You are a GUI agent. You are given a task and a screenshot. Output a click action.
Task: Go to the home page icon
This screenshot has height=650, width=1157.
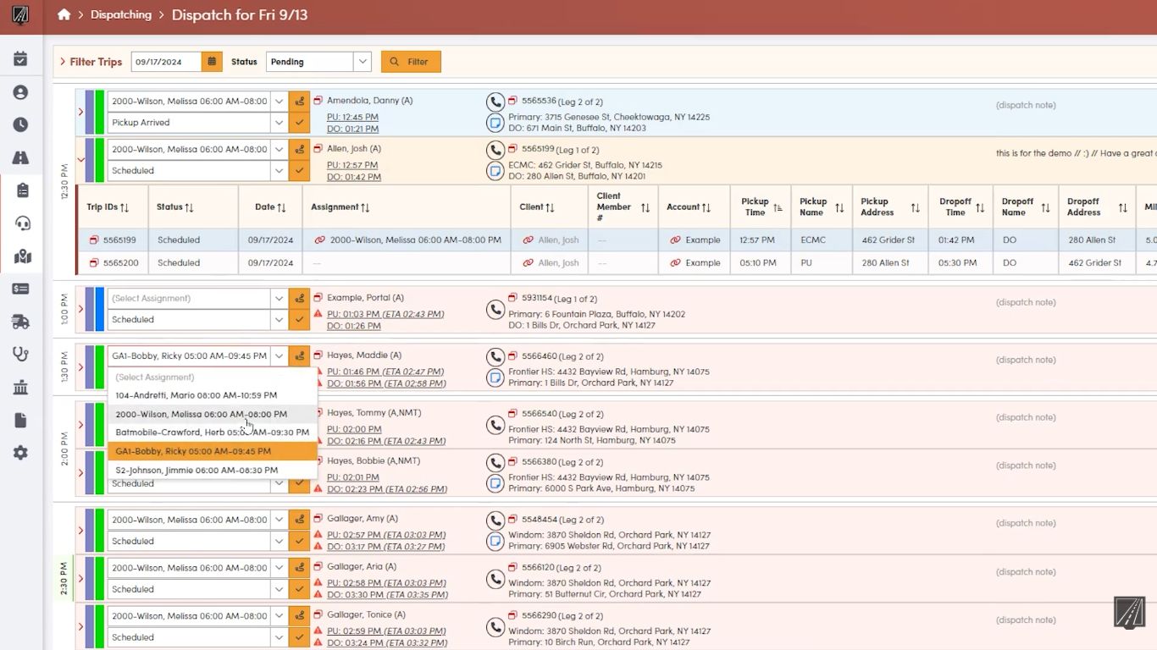[x=64, y=14]
